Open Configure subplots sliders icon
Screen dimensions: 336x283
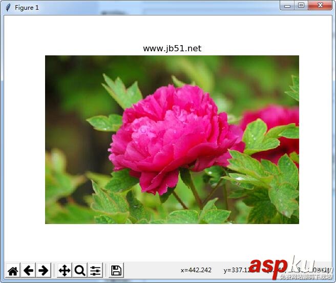point(95,270)
